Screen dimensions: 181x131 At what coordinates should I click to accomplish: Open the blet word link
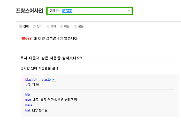tap(28, 110)
